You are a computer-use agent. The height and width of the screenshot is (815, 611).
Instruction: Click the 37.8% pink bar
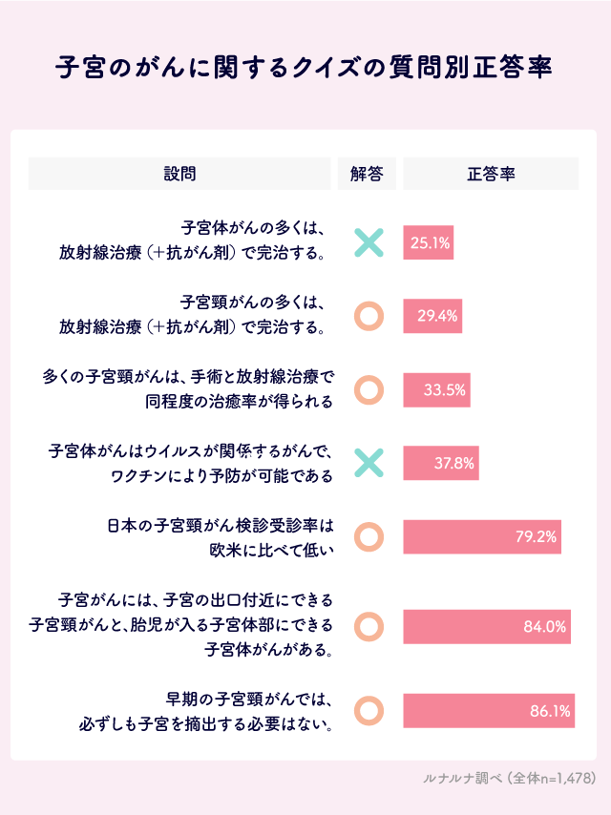[x=441, y=464]
